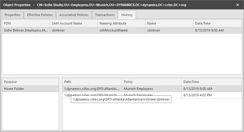Click the Name column header

[x=169, y=23]
